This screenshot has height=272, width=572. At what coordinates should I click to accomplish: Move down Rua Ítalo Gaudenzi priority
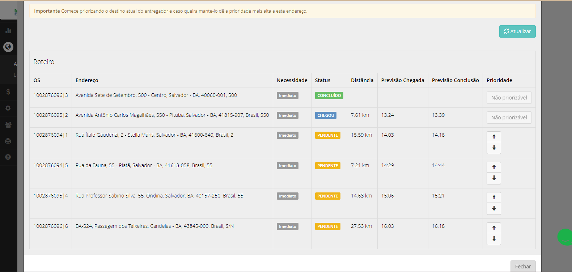tap(494, 148)
